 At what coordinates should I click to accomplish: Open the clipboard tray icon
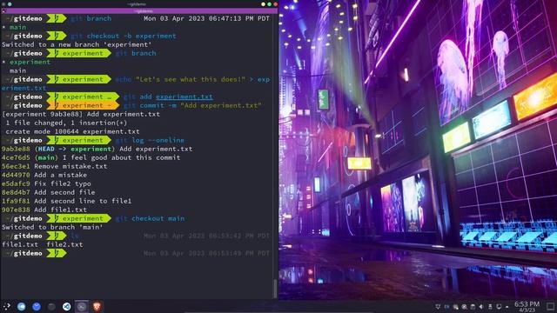point(473,307)
